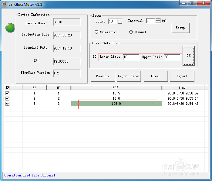This screenshot has width=212, height=181.
Task: Click the Upper limit input field
Action: pos(172,57)
